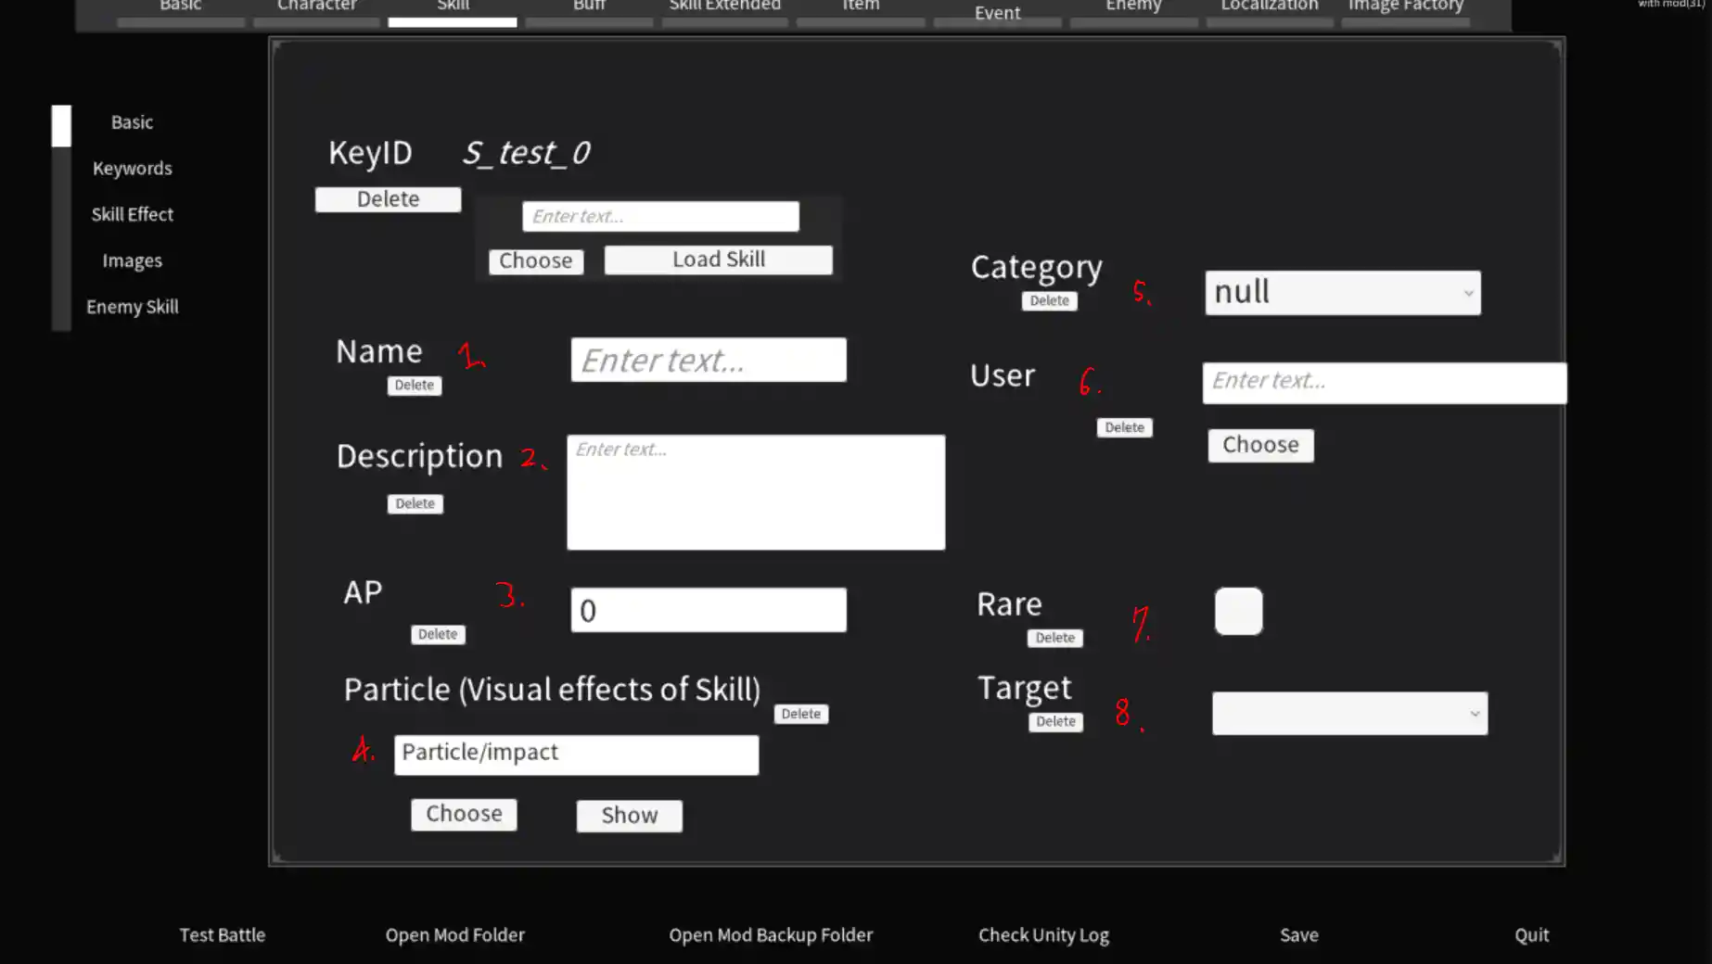The width and height of the screenshot is (1712, 964).
Task: Toggle the Rare checkbox
Action: point(1239,612)
